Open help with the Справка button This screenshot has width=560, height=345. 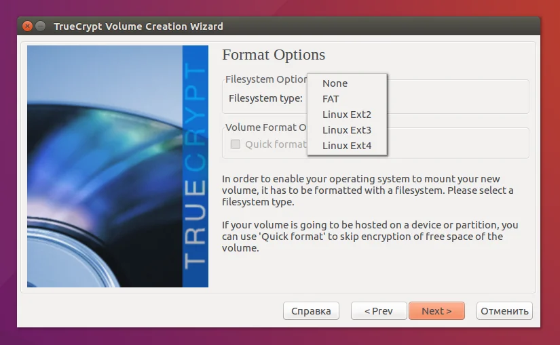(x=311, y=310)
